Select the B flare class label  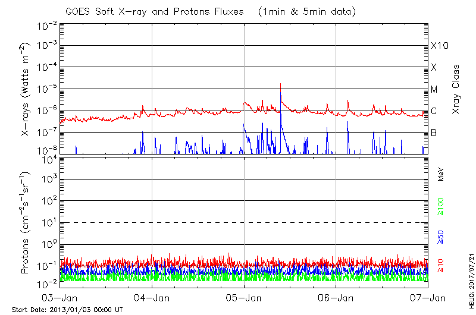434,133
